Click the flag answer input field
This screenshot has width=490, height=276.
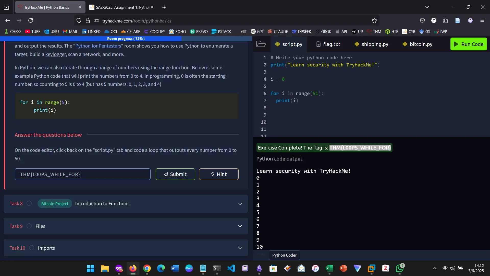coord(82,174)
